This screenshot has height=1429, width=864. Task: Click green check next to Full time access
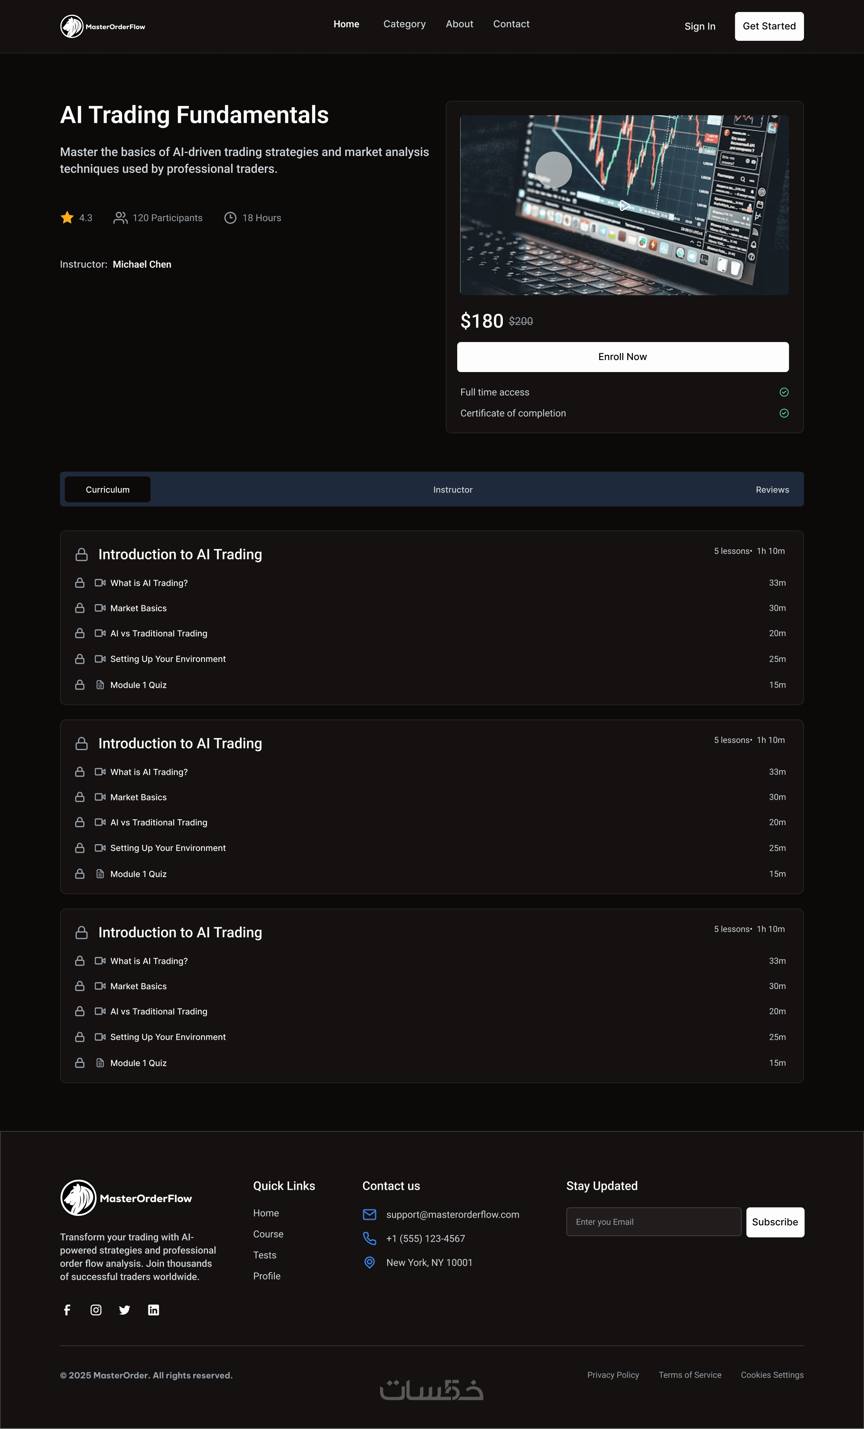784,392
